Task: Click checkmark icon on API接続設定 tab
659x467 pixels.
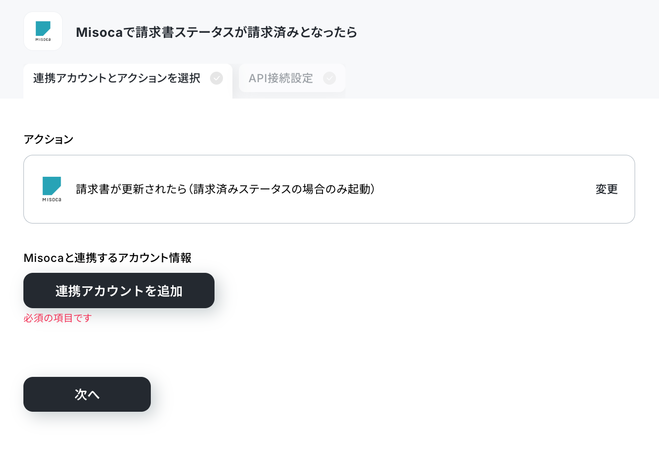Action: pyautogui.click(x=329, y=78)
